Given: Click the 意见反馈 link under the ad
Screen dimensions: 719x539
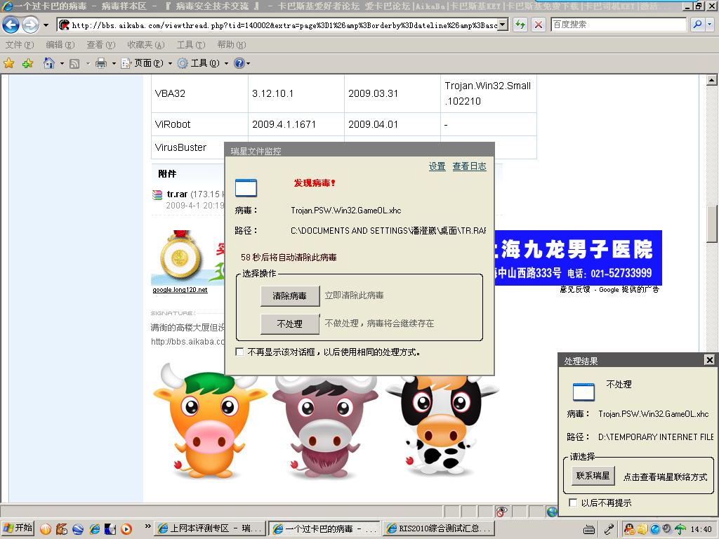Looking at the screenshot, I should [574, 289].
